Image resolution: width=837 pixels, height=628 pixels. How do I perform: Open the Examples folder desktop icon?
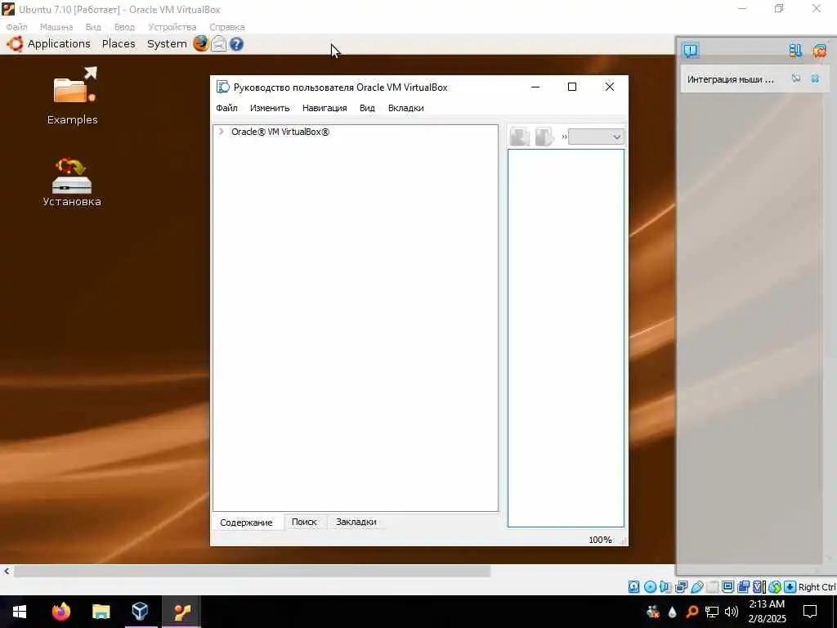click(72, 96)
